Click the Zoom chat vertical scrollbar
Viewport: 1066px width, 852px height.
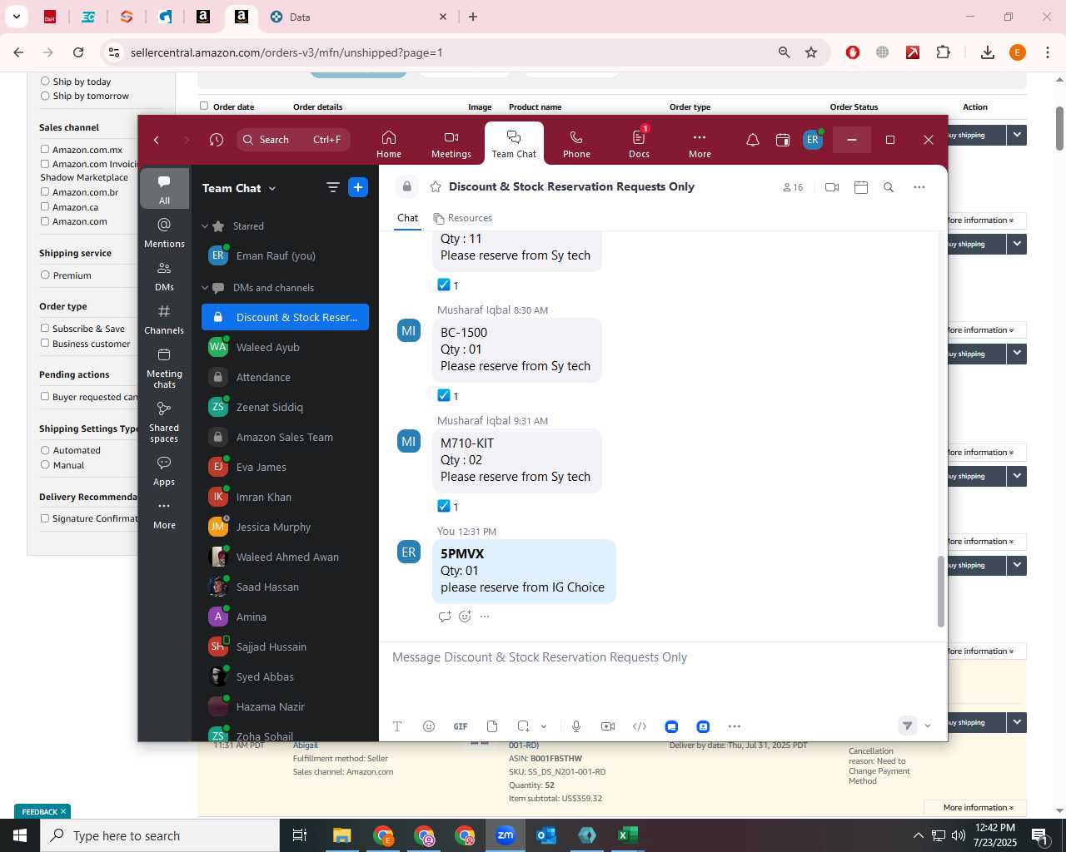[x=941, y=591]
